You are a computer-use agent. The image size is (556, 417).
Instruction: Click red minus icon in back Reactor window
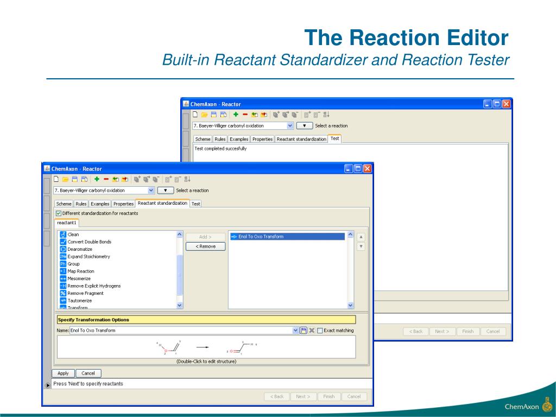point(245,115)
